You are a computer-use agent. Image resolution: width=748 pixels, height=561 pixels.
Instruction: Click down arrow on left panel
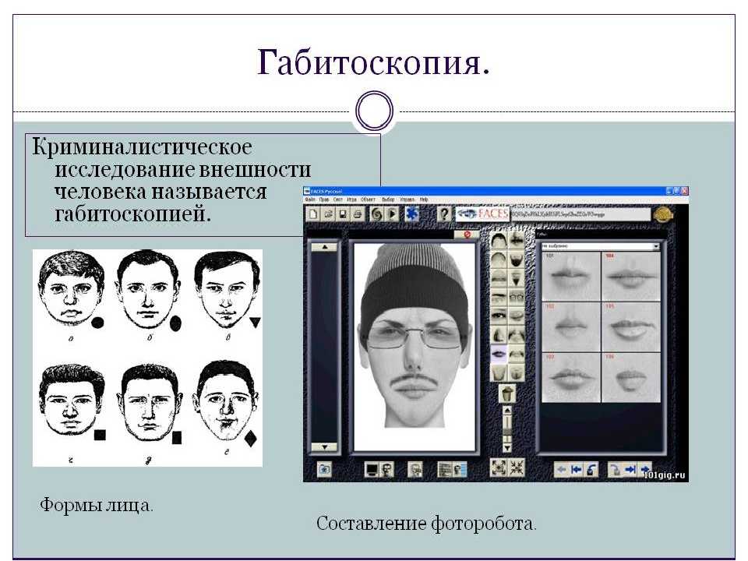click(324, 447)
